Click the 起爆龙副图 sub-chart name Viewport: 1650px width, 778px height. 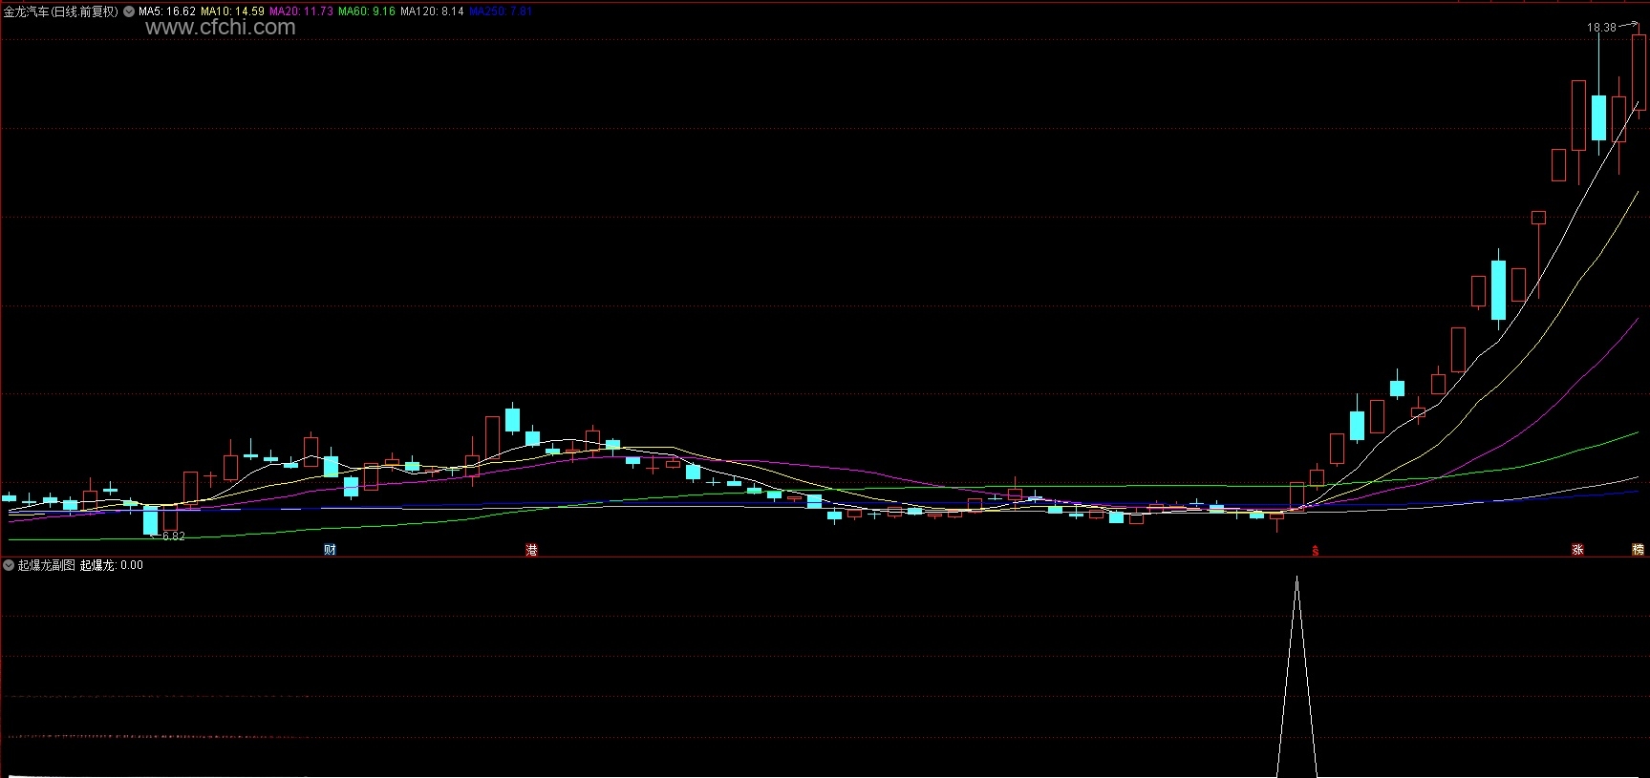tap(46, 565)
